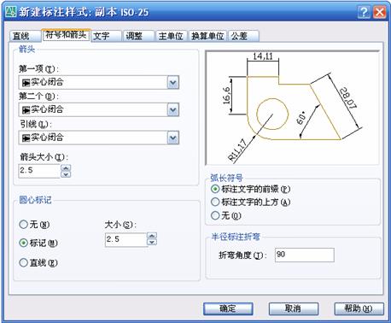Viewport: 391px width, 323px height.
Task: Click the AutoCAD dialog title icon
Action: 11,12
